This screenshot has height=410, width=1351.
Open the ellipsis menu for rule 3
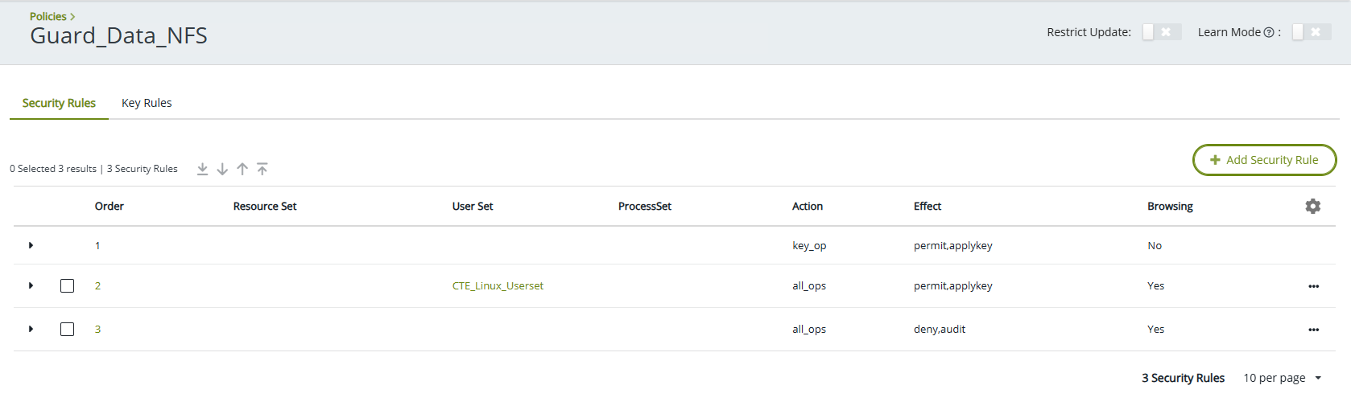pos(1313,330)
